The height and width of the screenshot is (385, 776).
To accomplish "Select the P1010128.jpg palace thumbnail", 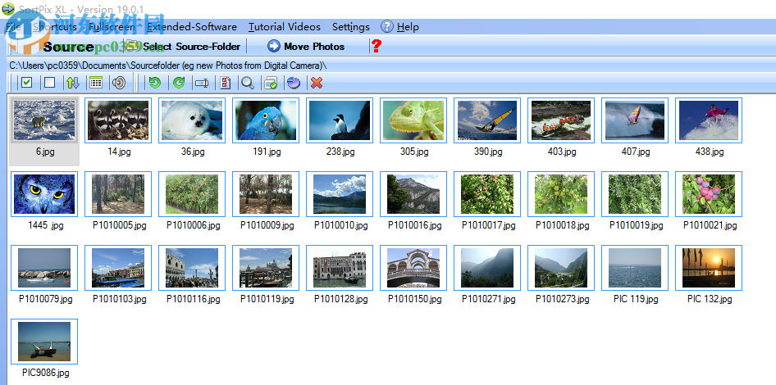I will (340, 268).
